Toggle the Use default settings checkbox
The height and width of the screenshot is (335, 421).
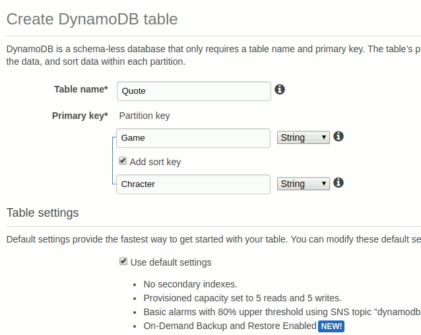pos(123,261)
